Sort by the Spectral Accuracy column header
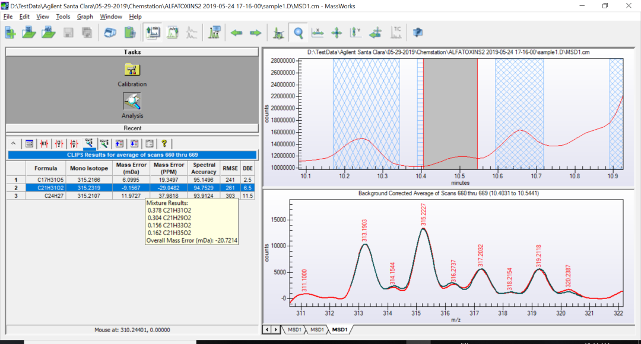641x344 pixels. [x=204, y=168]
